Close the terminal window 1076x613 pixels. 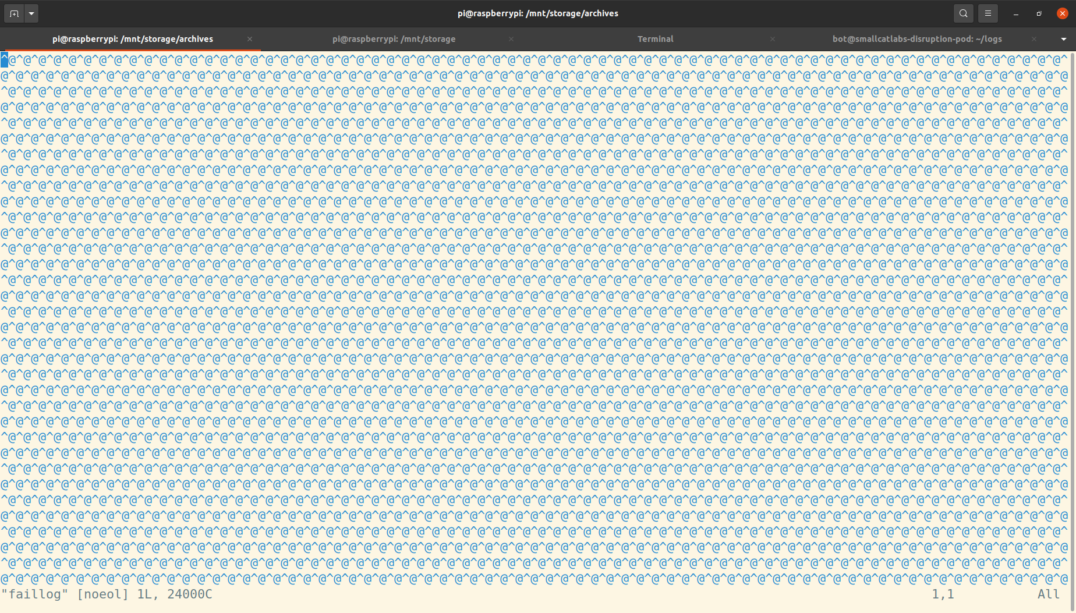click(x=1063, y=13)
